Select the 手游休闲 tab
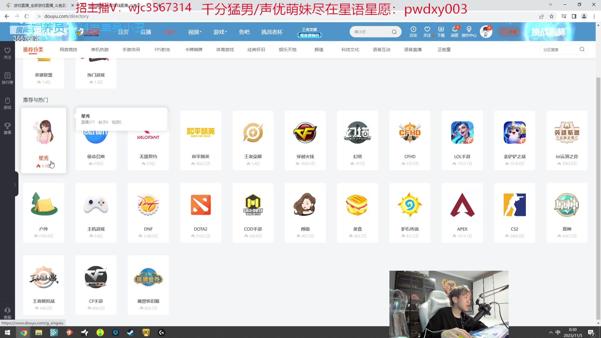 (x=131, y=50)
